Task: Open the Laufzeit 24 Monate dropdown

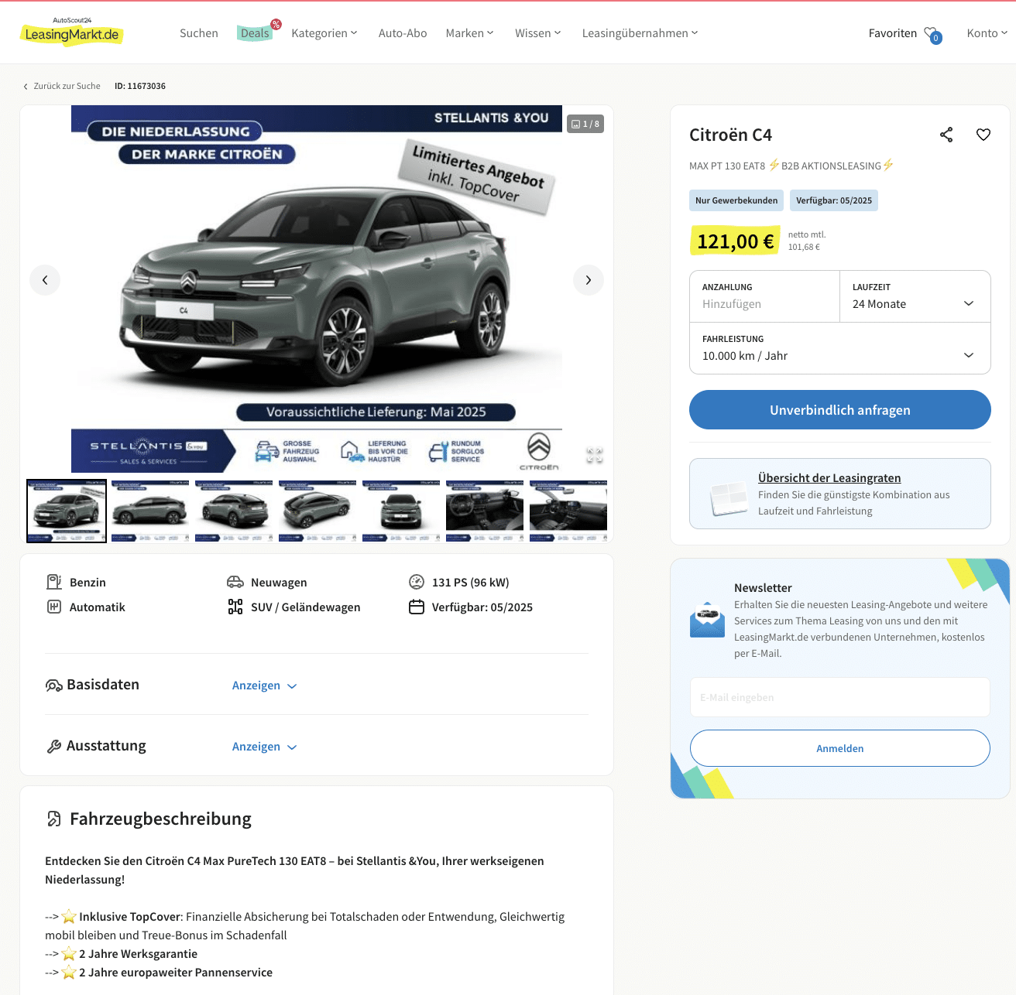Action: [x=915, y=296]
